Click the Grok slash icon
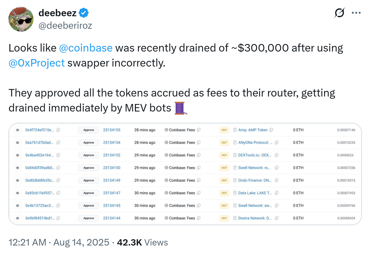The image size is (371, 253). pos(339,13)
